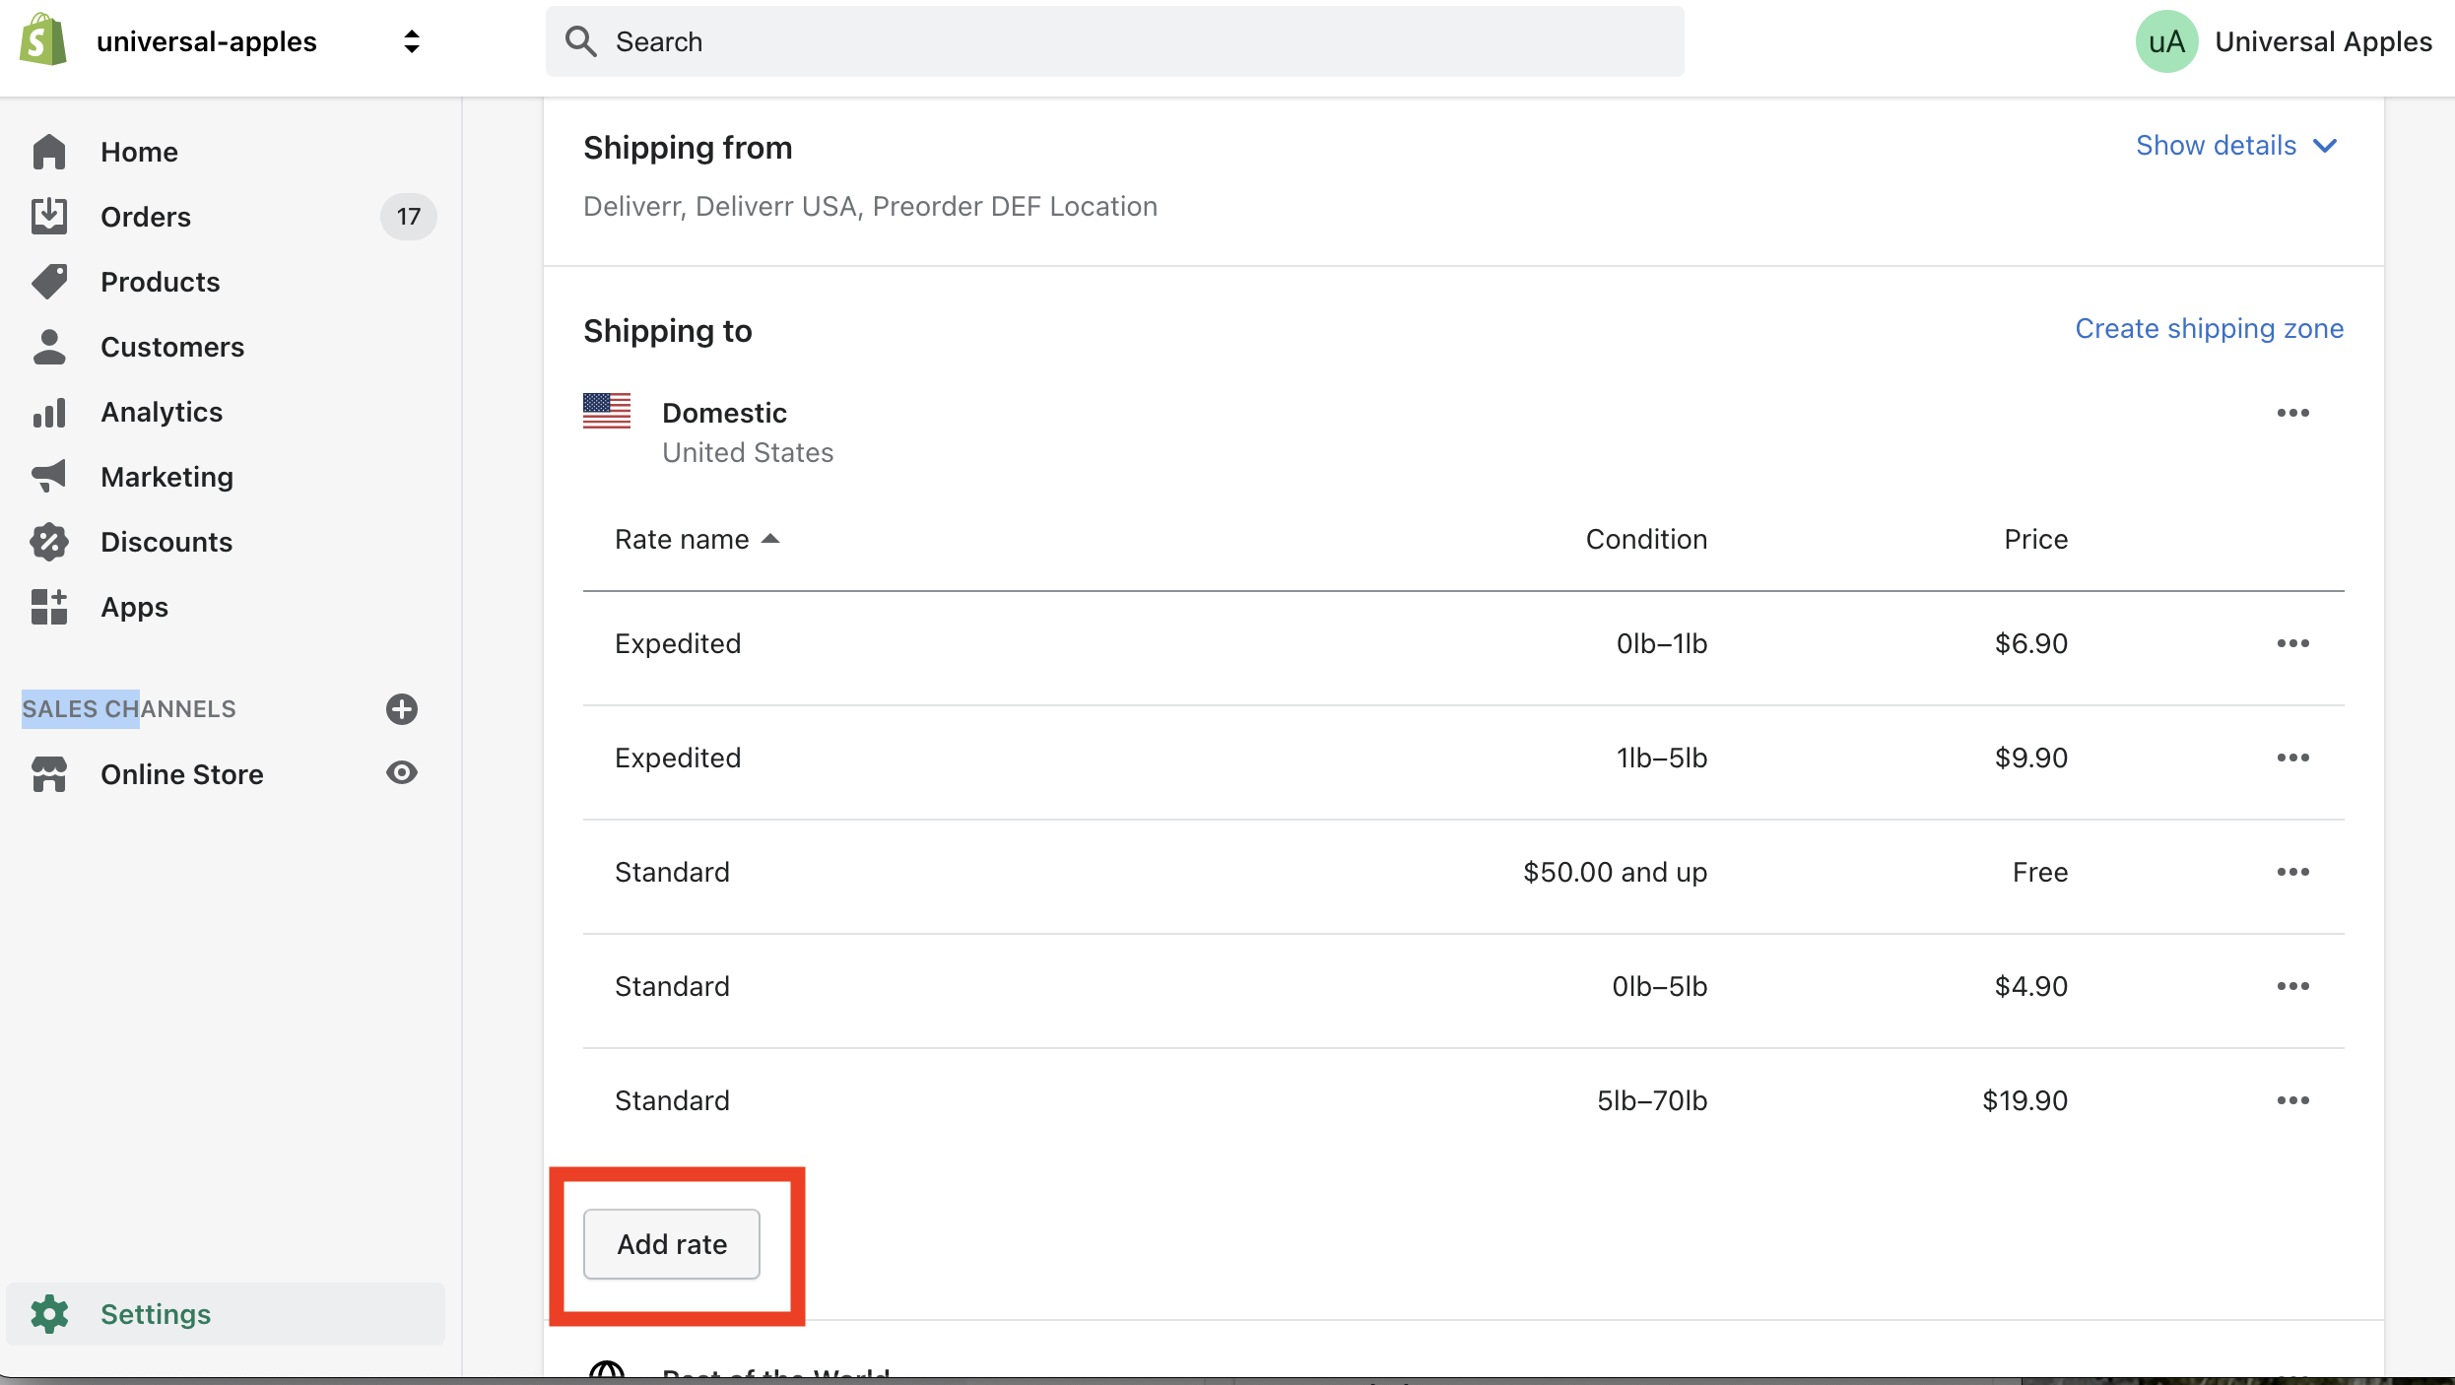The width and height of the screenshot is (2455, 1385).
Task: Open options menu for Domestic zone
Action: point(2292,413)
